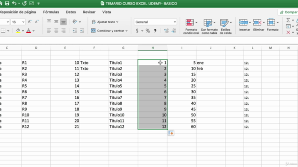Open the Datos tab
Image resolution: width=298 pixels, height=167 pixels.
pyautogui.click(x=71, y=12)
